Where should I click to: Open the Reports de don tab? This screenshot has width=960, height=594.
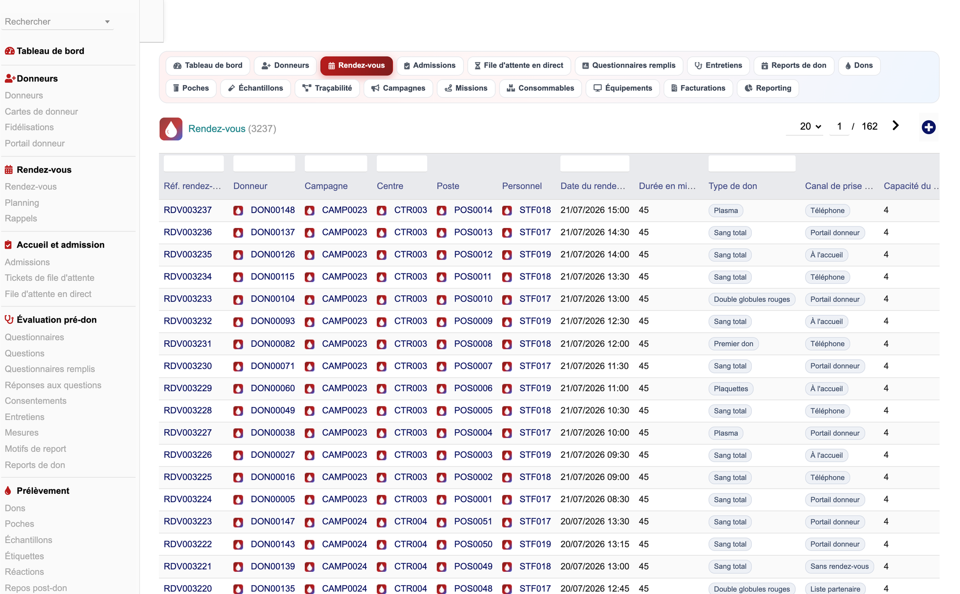(x=794, y=66)
